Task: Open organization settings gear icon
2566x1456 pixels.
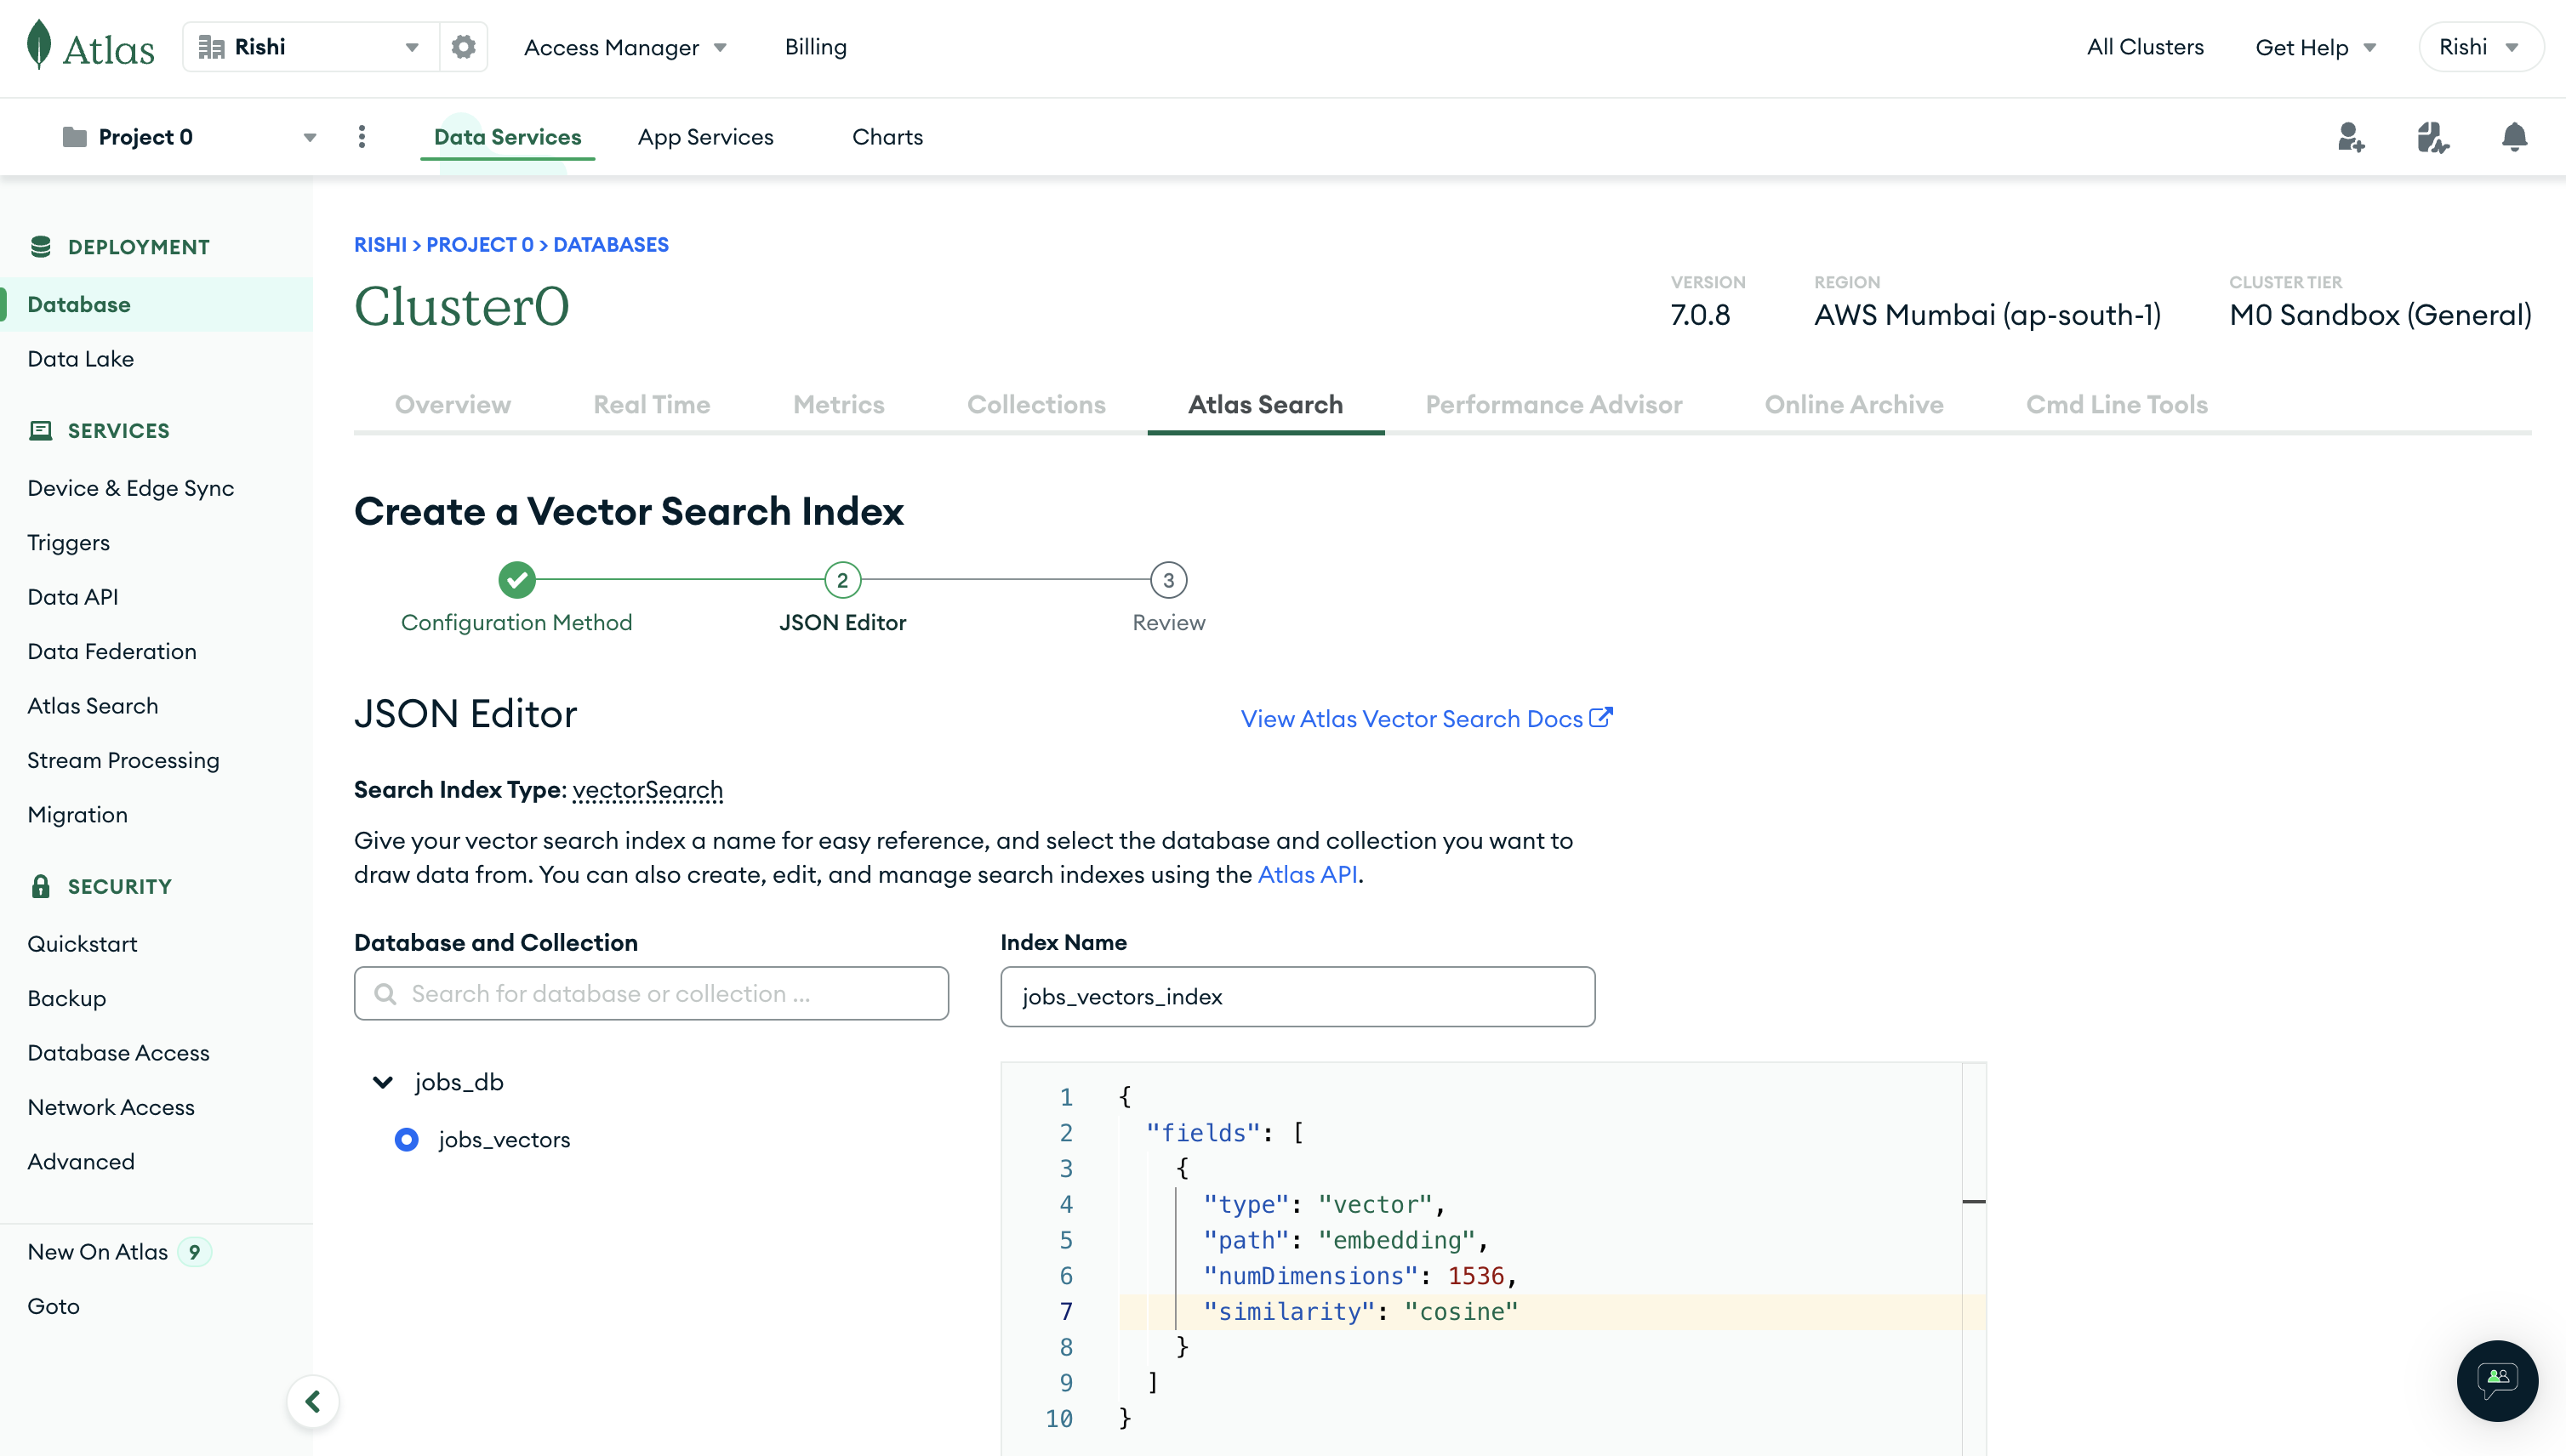Action: 463,47
